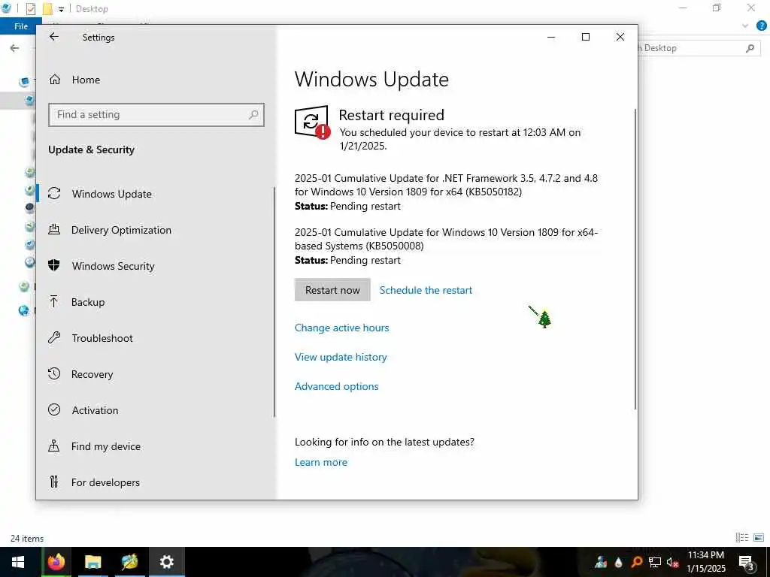Click into the Find a setting field
This screenshot has height=577, width=770.
click(x=156, y=115)
